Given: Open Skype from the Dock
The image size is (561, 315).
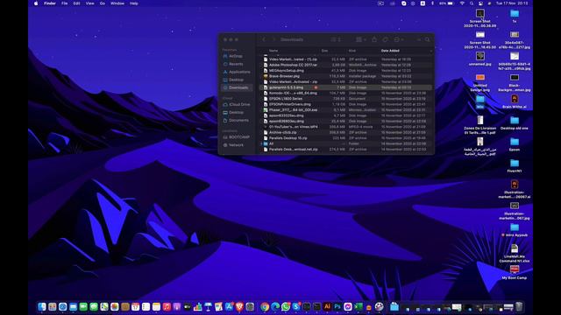Looking at the screenshot, I should pyautogui.click(x=296, y=306).
